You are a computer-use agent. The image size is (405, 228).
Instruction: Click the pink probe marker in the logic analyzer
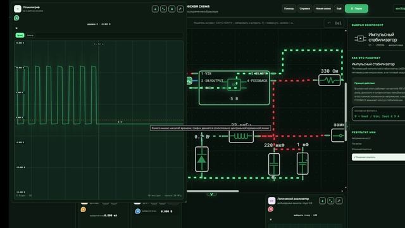271,209
